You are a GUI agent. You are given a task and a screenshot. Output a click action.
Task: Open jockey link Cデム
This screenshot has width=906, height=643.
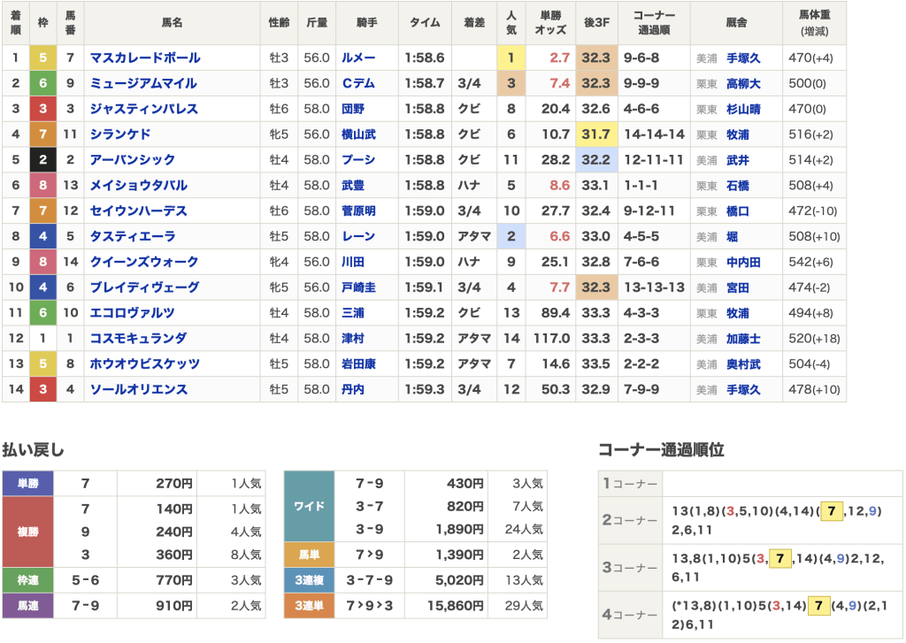point(358,83)
